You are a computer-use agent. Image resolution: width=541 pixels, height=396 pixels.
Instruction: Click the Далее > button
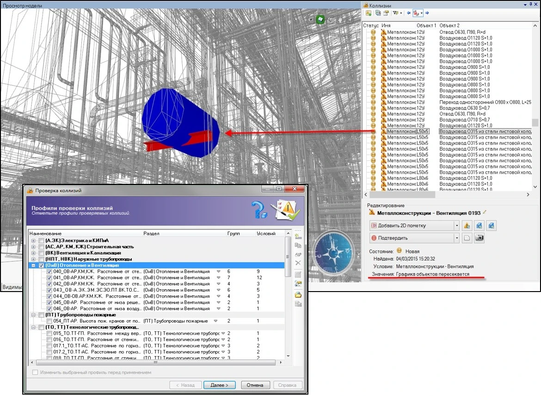[219, 385]
